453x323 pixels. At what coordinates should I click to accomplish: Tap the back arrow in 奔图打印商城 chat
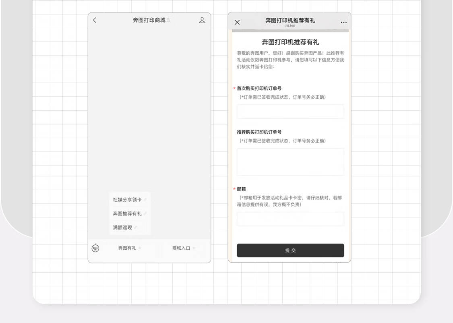coord(95,20)
